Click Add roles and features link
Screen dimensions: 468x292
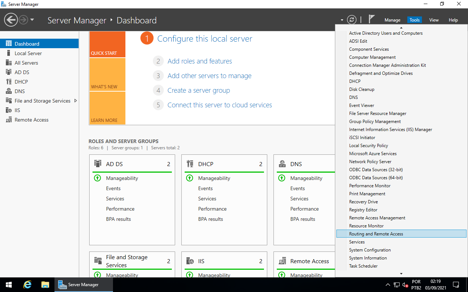200,61
